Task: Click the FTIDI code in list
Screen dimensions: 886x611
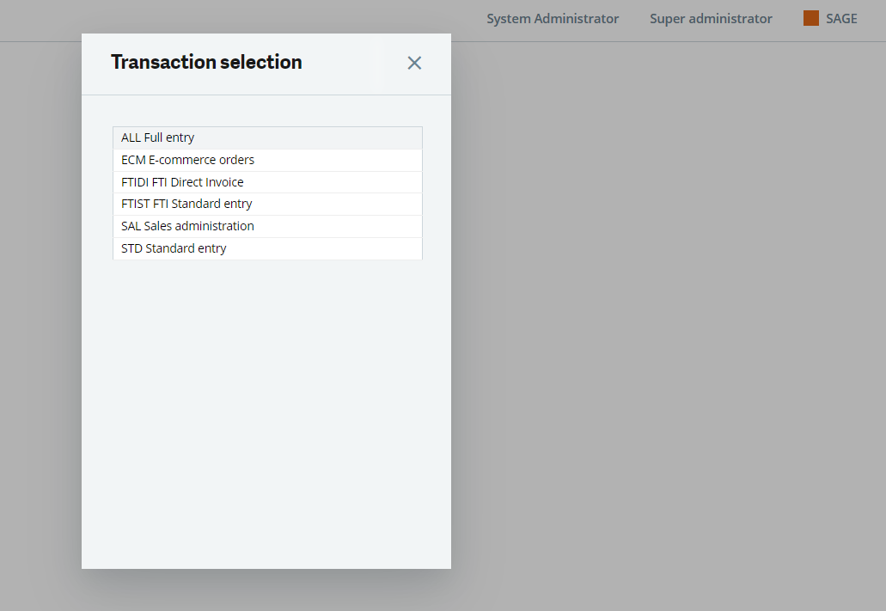Action: [x=134, y=182]
